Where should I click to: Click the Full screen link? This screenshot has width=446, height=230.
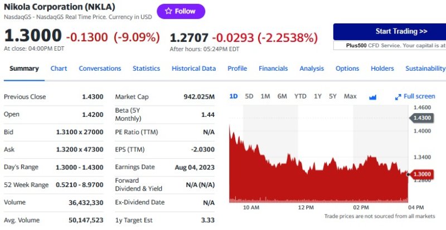419,96
